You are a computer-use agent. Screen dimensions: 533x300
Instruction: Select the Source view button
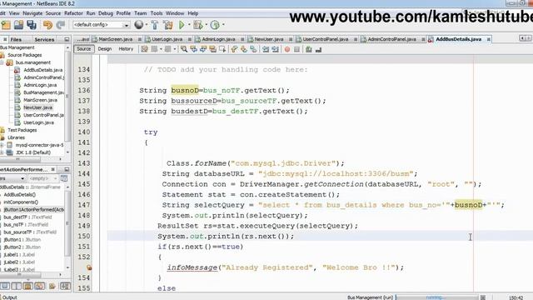(83, 49)
